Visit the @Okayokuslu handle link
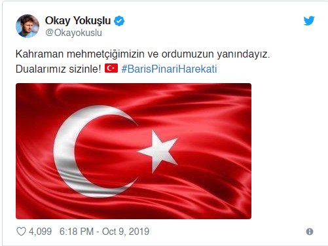328x246 pixels. (73, 33)
